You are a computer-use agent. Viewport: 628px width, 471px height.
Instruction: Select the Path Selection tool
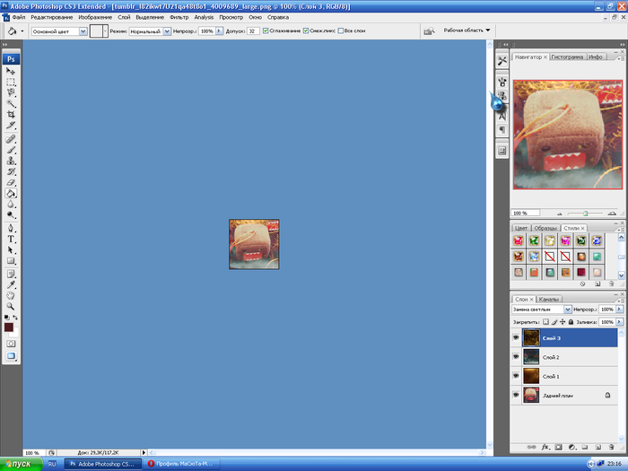pyautogui.click(x=11, y=250)
